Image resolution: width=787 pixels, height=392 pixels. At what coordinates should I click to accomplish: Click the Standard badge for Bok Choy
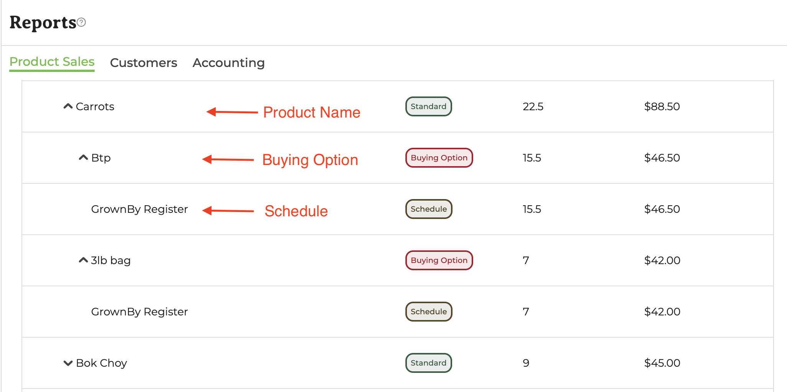click(x=428, y=363)
